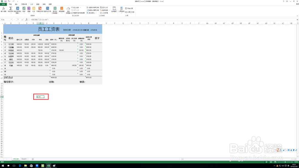
Task: Add a new sheet with plus button
Action: pos(33,159)
